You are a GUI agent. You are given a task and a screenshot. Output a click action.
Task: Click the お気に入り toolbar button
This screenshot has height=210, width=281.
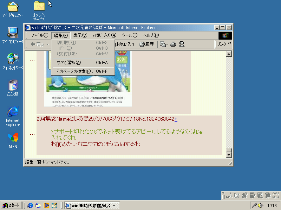pos(125,44)
